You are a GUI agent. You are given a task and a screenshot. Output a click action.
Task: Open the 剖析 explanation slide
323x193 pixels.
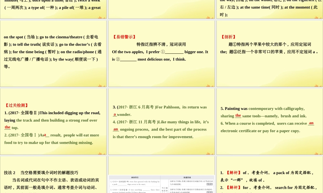click(x=270, y=53)
